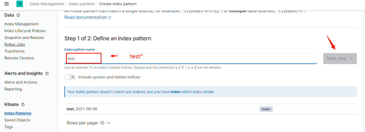Click help icon next to Alerts and Insights
The height and width of the screenshot is (132, 365).
pyautogui.click(x=47, y=73)
